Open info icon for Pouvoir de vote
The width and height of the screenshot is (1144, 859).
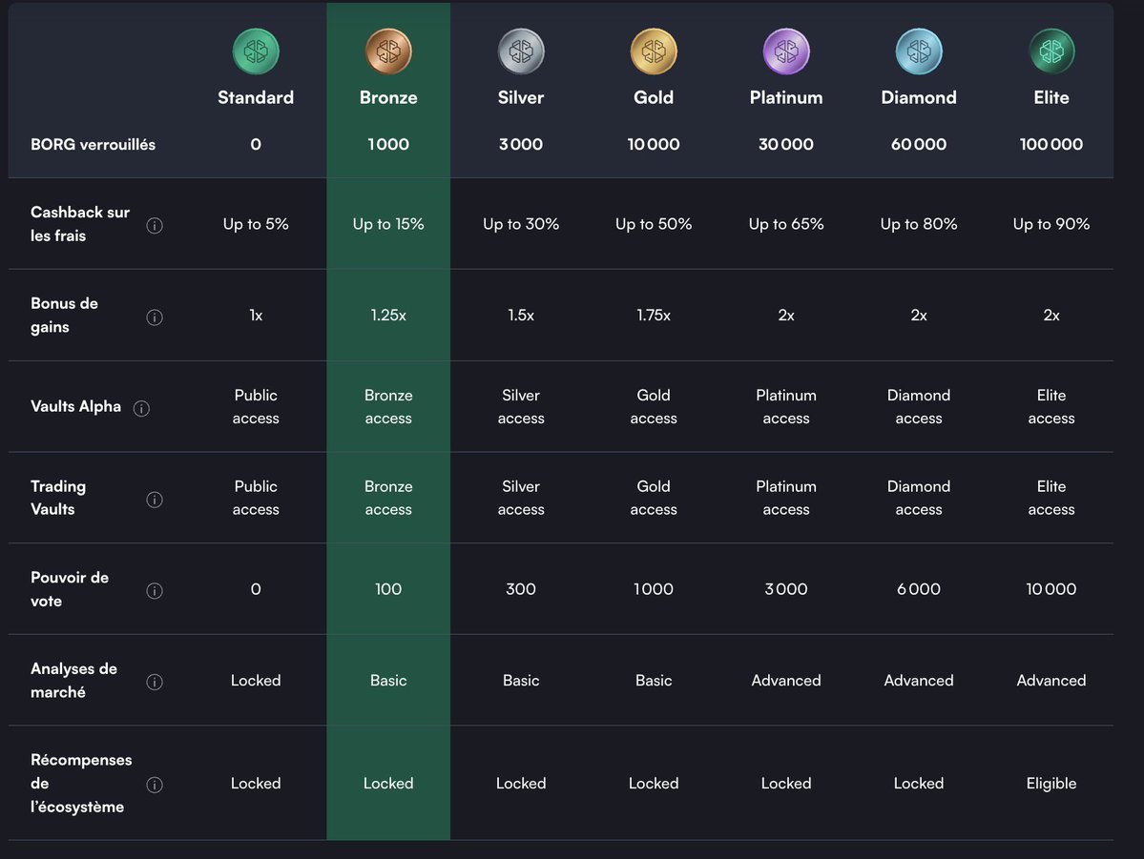coord(155,591)
